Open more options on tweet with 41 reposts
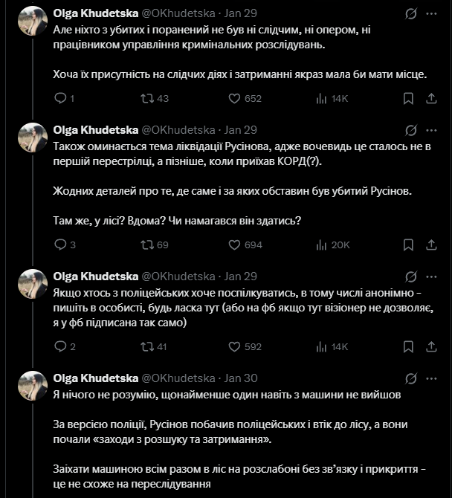This screenshot has height=498, width=452. pos(432,276)
